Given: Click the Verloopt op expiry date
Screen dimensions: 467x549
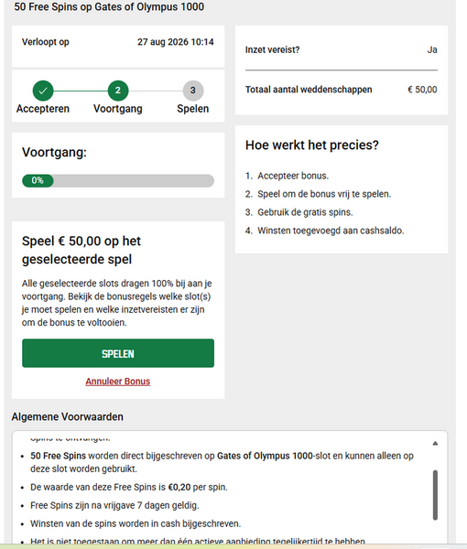Looking at the screenshot, I should [176, 42].
